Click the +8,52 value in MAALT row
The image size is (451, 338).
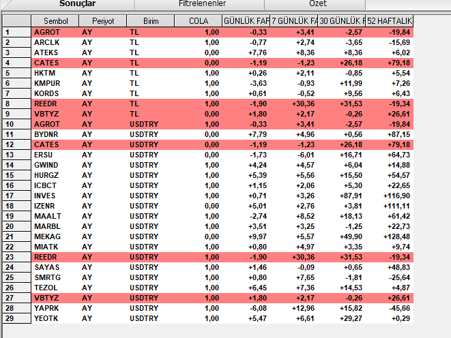pyautogui.click(x=305, y=216)
